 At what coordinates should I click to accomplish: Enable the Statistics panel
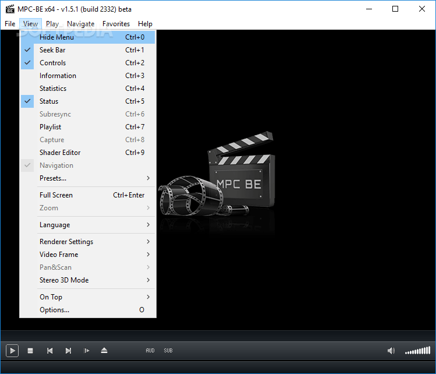tap(88, 89)
